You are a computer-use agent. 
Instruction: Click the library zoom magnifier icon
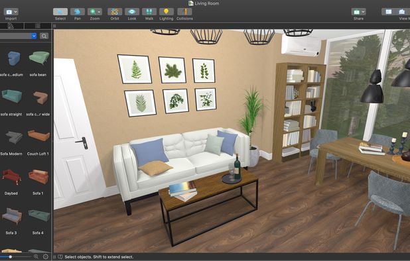click(x=36, y=257)
